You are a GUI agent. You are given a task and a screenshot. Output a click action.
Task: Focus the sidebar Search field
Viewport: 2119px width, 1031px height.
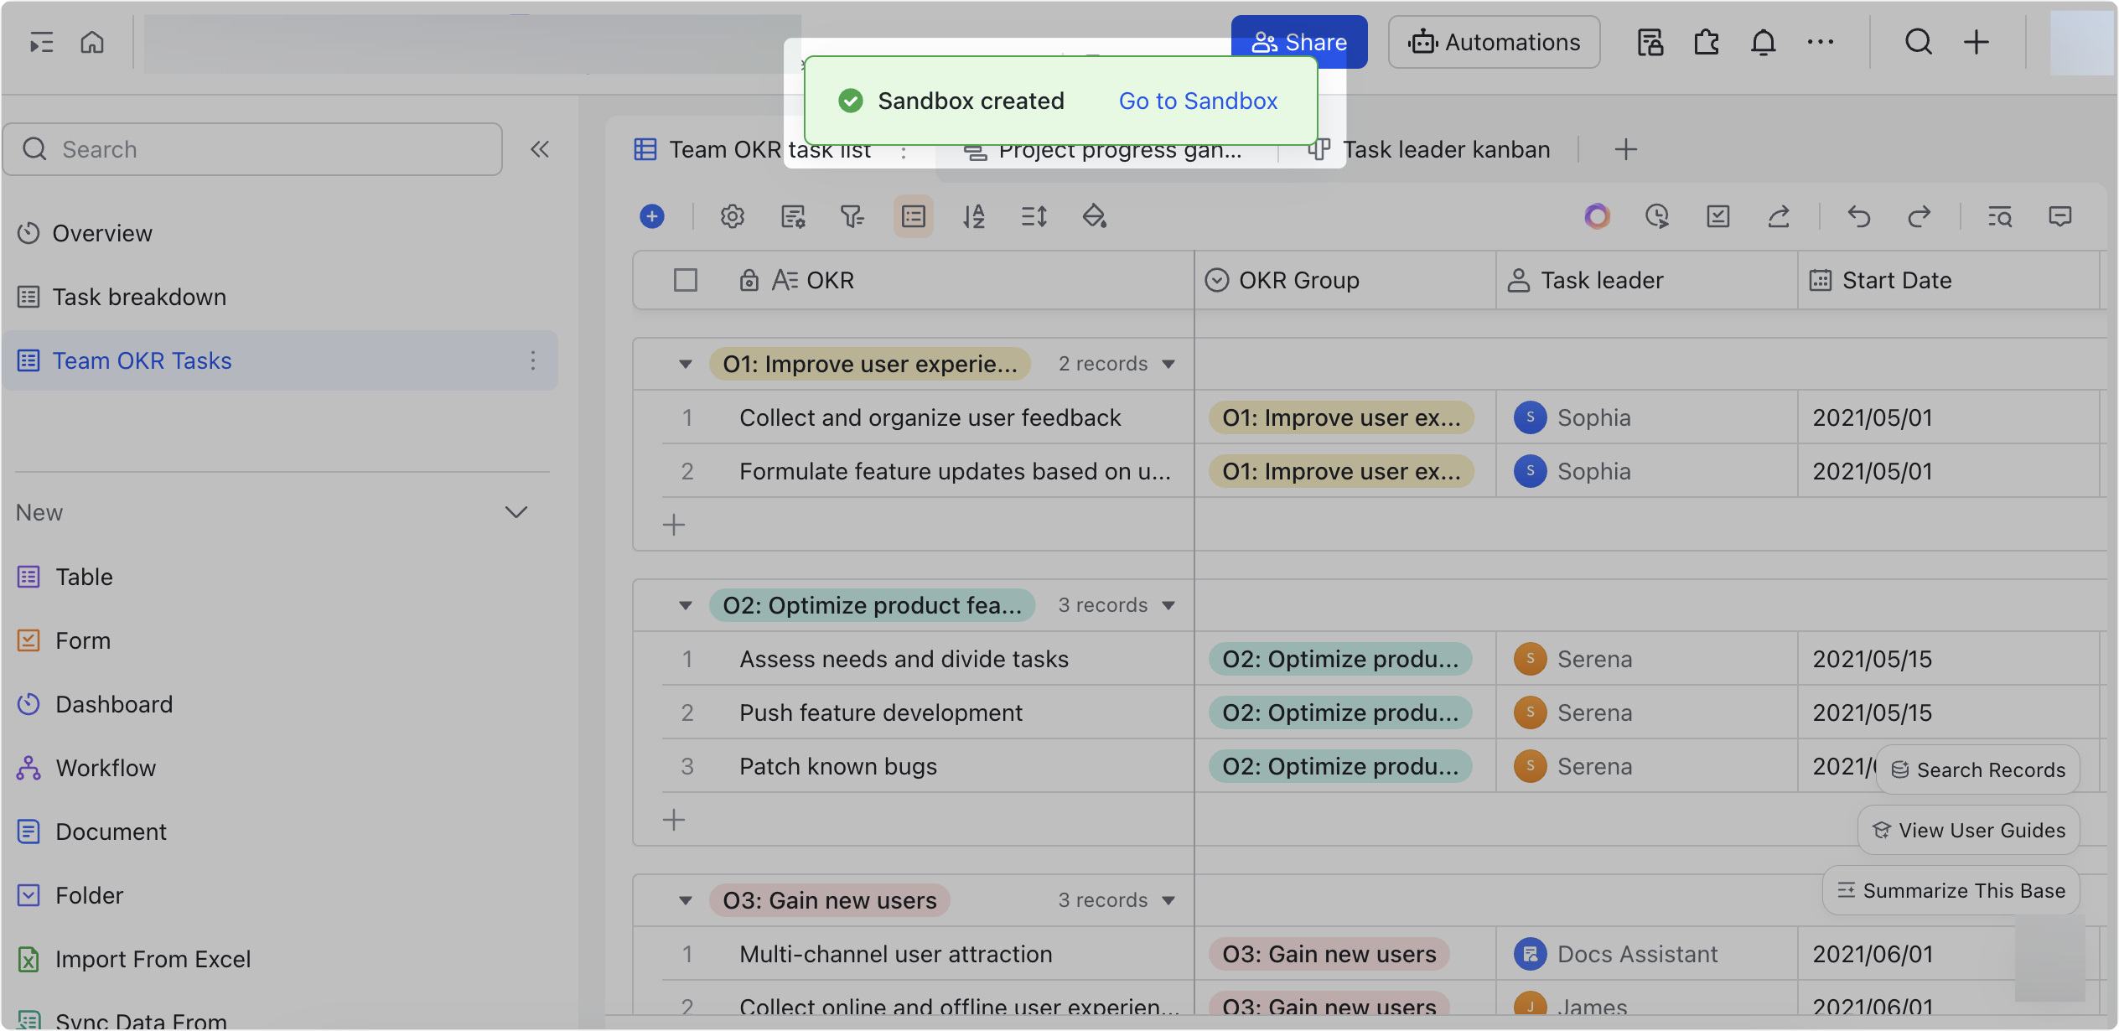[x=252, y=149]
